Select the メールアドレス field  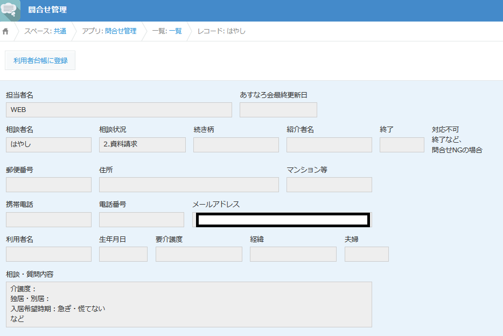[x=282, y=220]
